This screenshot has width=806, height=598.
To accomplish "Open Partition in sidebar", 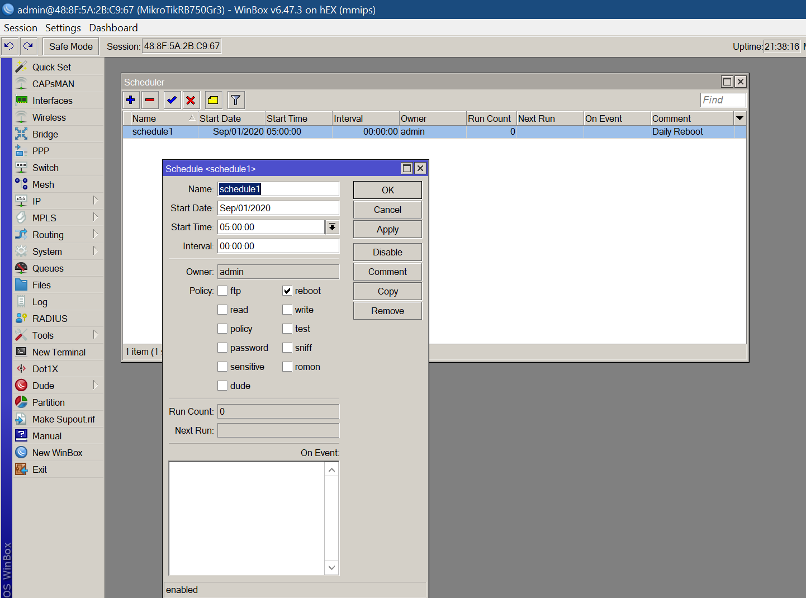I will click(59, 402).
